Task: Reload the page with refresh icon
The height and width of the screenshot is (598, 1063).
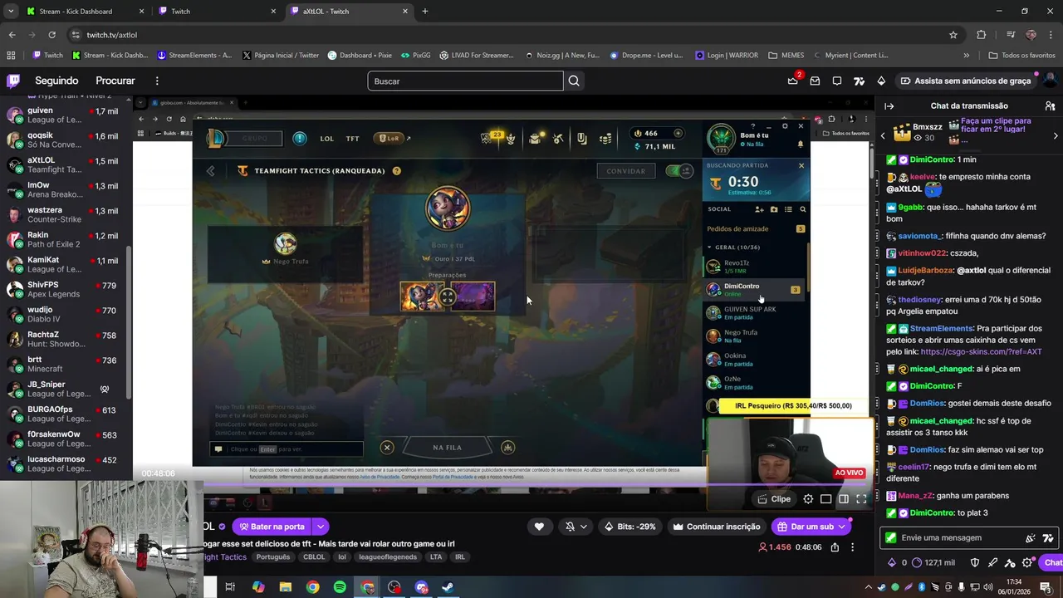Action: click(51, 35)
